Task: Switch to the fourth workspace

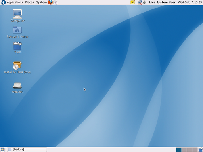Action: pyautogui.click(x=195, y=150)
